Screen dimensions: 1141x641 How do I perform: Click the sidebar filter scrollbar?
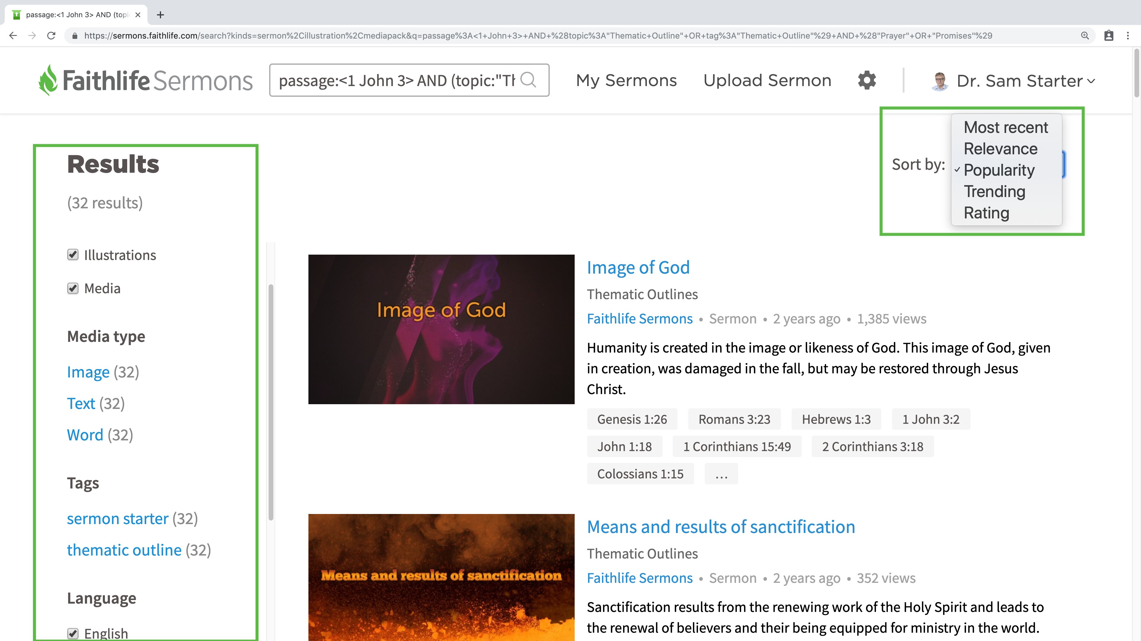point(271,403)
